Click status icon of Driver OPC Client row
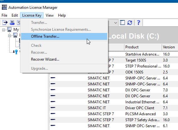Image resolution: width=178 pixels, height=130 pixels. [53, 108]
